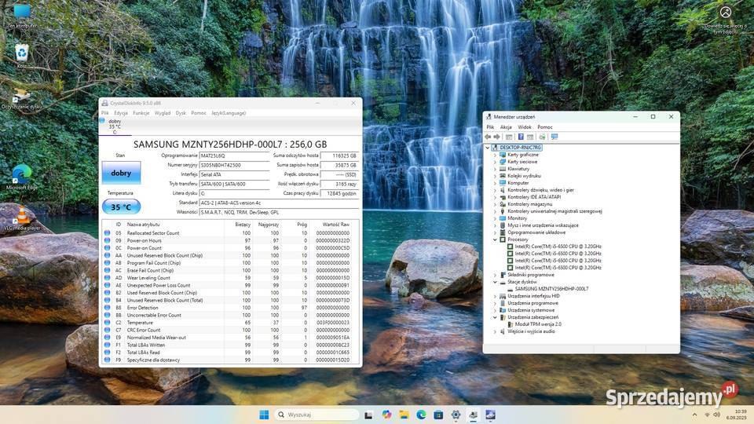
Task: Open Pomoc menu in Device Manager
Action: coord(545,127)
